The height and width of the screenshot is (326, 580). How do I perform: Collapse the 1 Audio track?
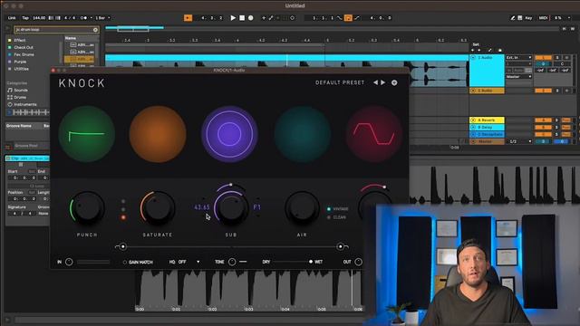473,58
